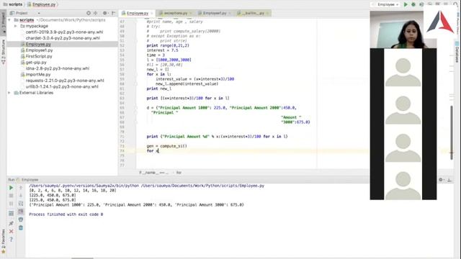Select get-pip.py in the project tree

tap(36, 63)
